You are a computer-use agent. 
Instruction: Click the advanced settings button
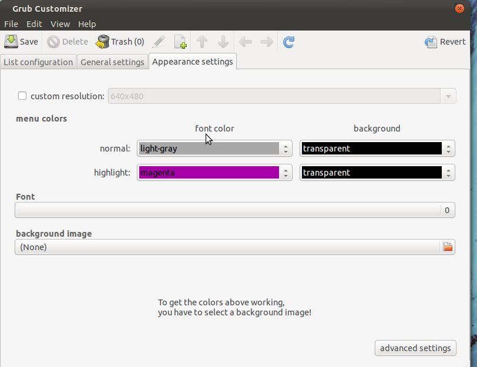tap(415, 348)
